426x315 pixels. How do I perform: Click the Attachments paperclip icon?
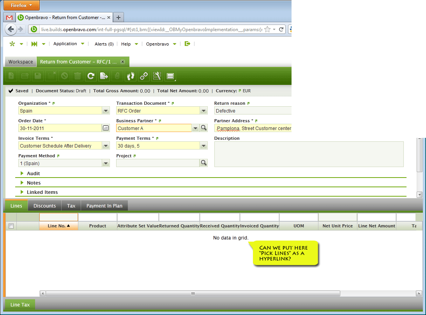[x=117, y=76]
